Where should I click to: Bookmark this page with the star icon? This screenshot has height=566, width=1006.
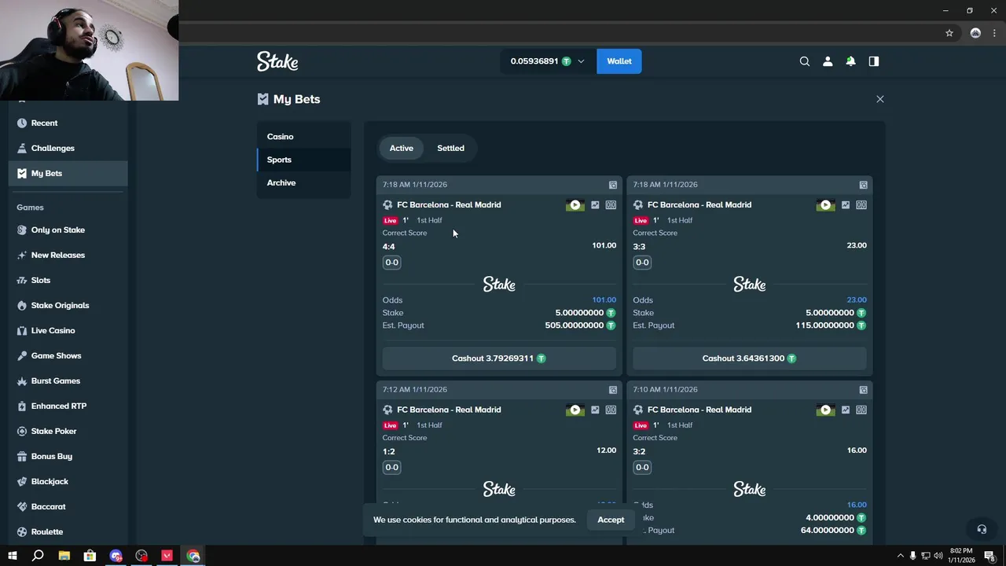(x=949, y=33)
